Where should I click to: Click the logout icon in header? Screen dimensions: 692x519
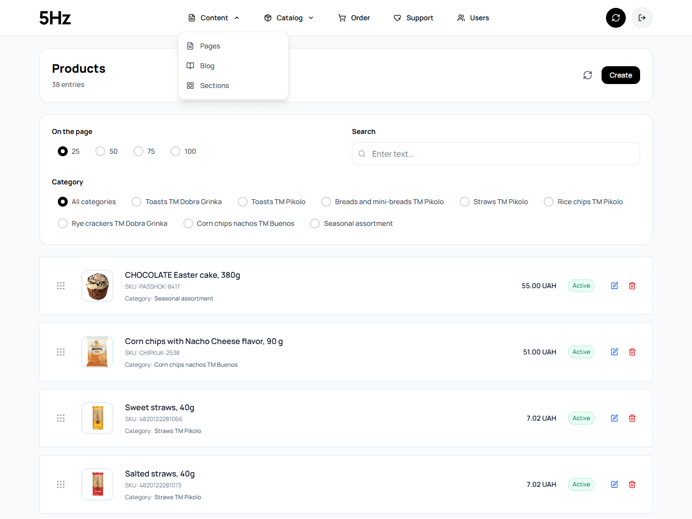point(642,18)
